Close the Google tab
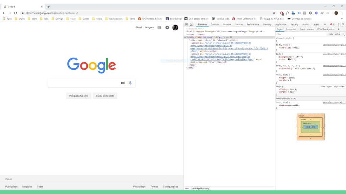This screenshot has width=346, height=194. pyautogui.click(x=42, y=7)
